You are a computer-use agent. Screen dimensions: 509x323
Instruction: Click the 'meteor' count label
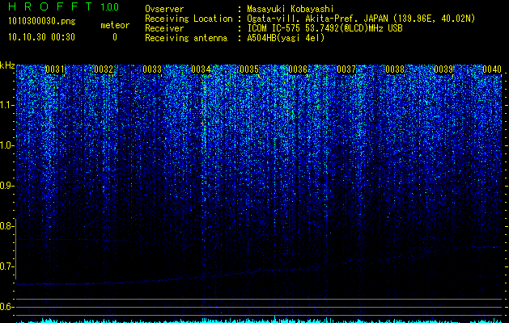tap(115, 25)
